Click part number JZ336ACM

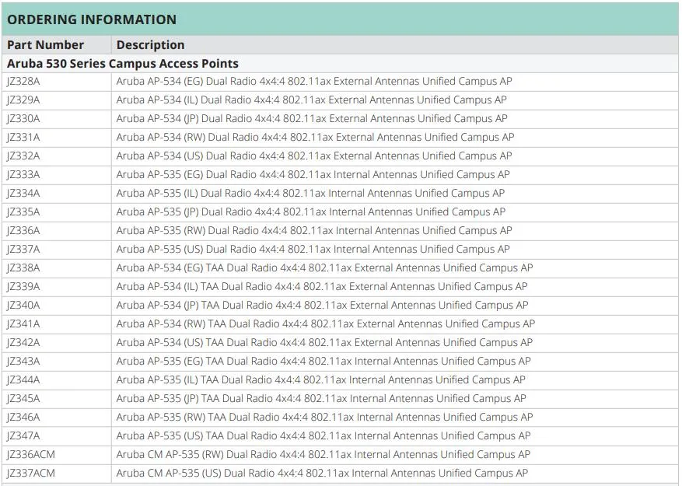31,455
